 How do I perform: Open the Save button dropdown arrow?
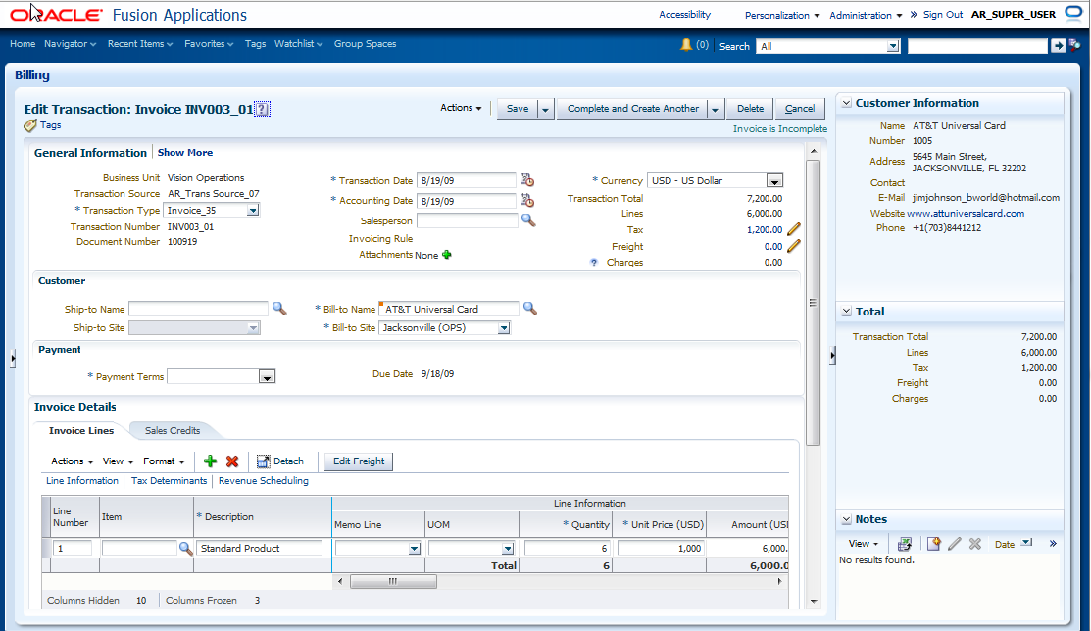point(545,109)
